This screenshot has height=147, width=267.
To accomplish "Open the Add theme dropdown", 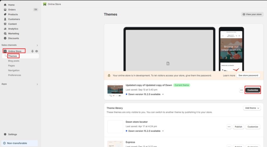I will [252, 108].
